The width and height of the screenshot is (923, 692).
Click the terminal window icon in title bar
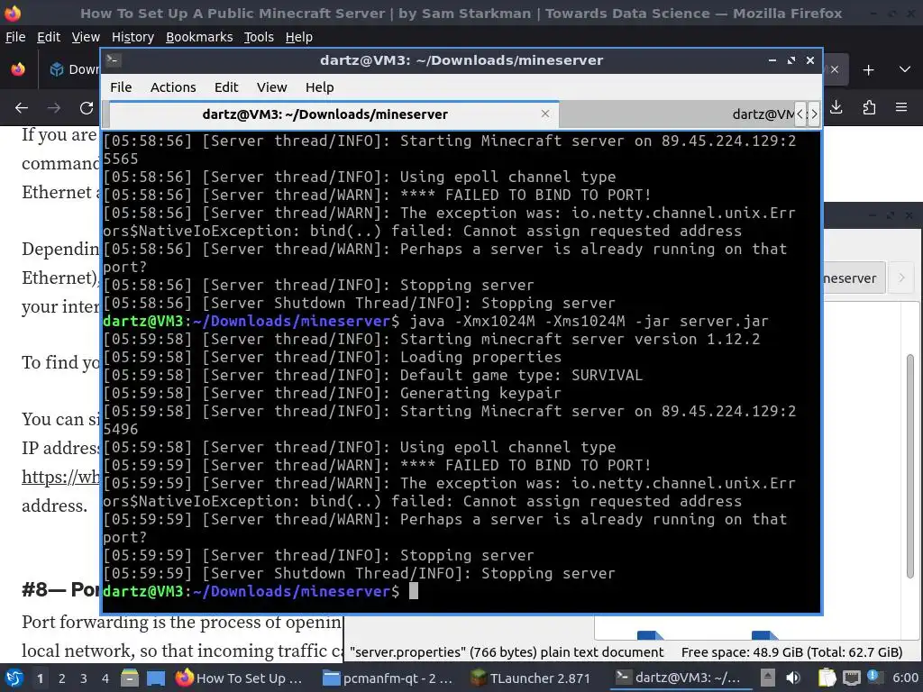(114, 60)
